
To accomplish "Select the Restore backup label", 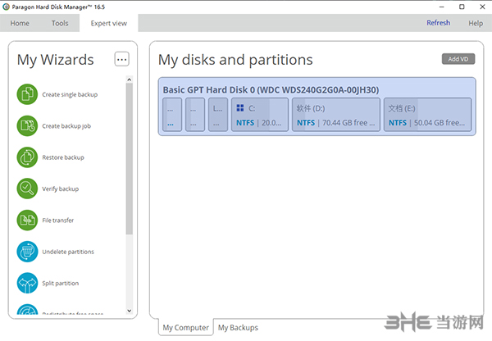I will [x=63, y=157].
